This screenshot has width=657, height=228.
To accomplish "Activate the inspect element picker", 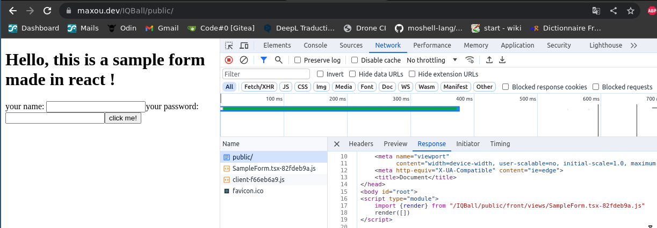I will [x=229, y=45].
